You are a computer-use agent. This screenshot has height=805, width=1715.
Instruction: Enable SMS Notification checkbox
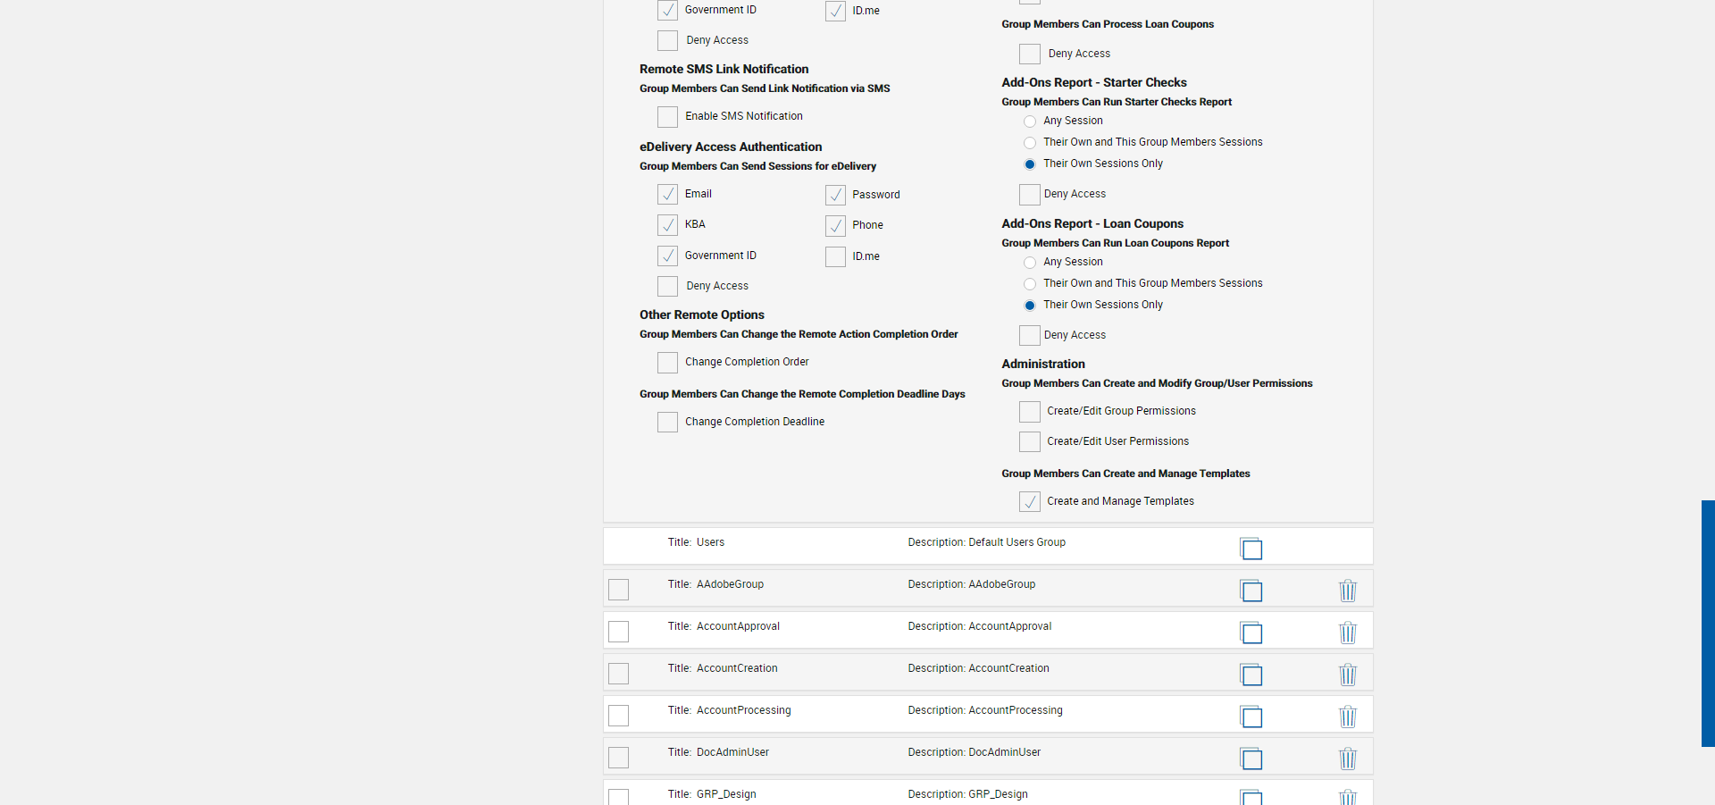coord(667,117)
